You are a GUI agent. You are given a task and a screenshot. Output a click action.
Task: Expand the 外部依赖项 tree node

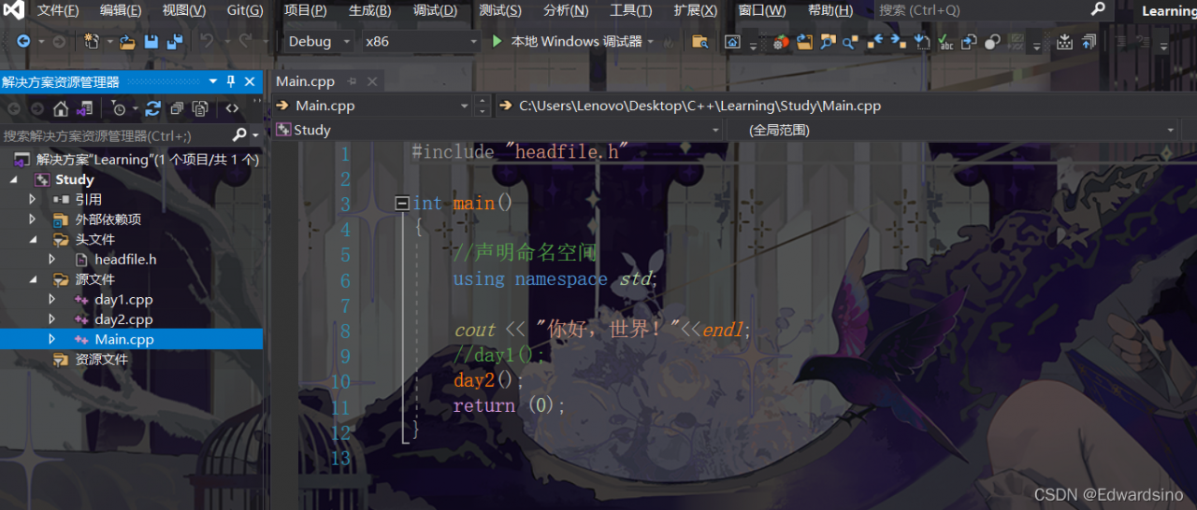32,220
